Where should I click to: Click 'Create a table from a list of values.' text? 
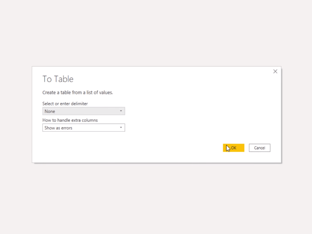point(78,93)
